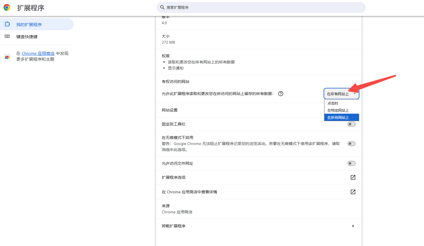Open the site access dropdown 在所有网站上
The width and height of the screenshot is (424, 246).
[342, 94]
